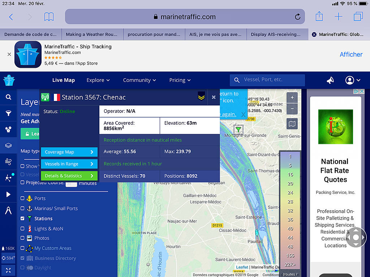Open the sidebar vessel filter funnel
Image resolution: width=370 pixels, height=277 pixels.
click(x=8, y=113)
